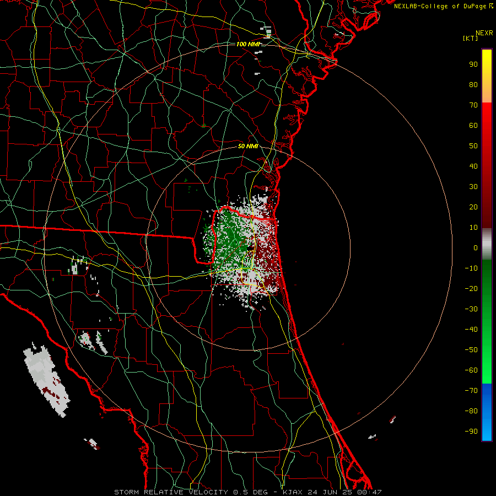Click the Storm Relative Velocity caption text

(247, 492)
